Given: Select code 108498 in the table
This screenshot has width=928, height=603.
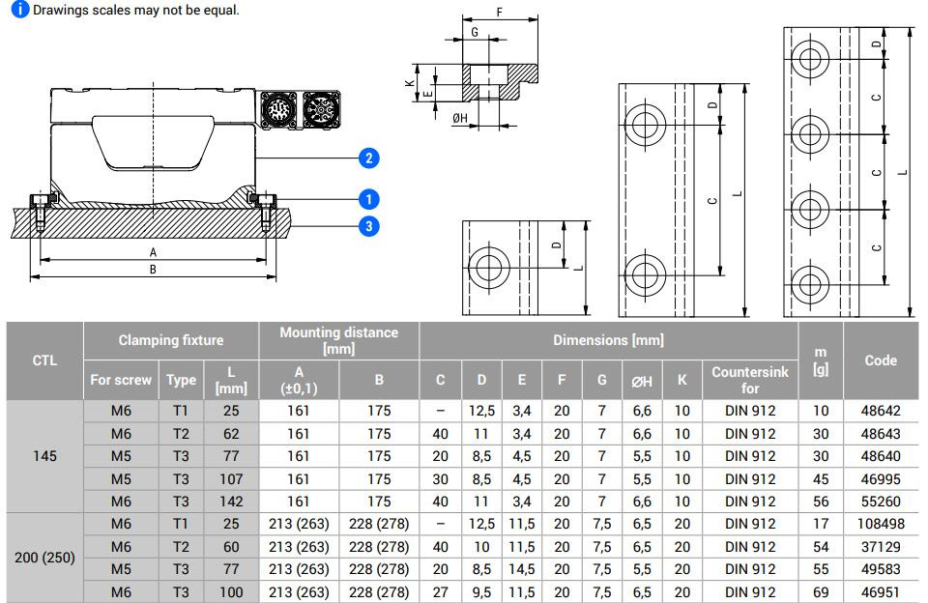Looking at the screenshot, I should point(881,525).
